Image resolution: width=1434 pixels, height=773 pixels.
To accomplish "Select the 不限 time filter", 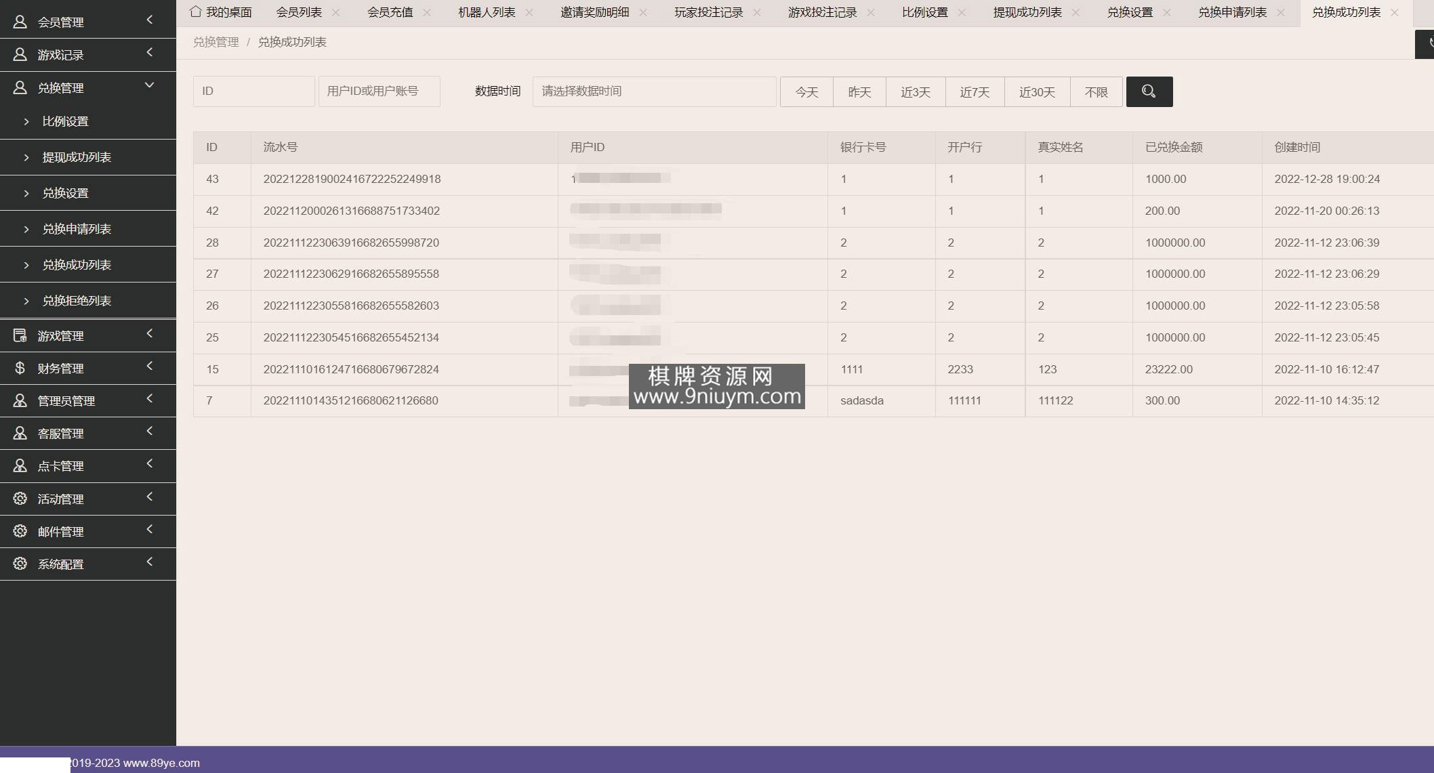I will (1096, 92).
